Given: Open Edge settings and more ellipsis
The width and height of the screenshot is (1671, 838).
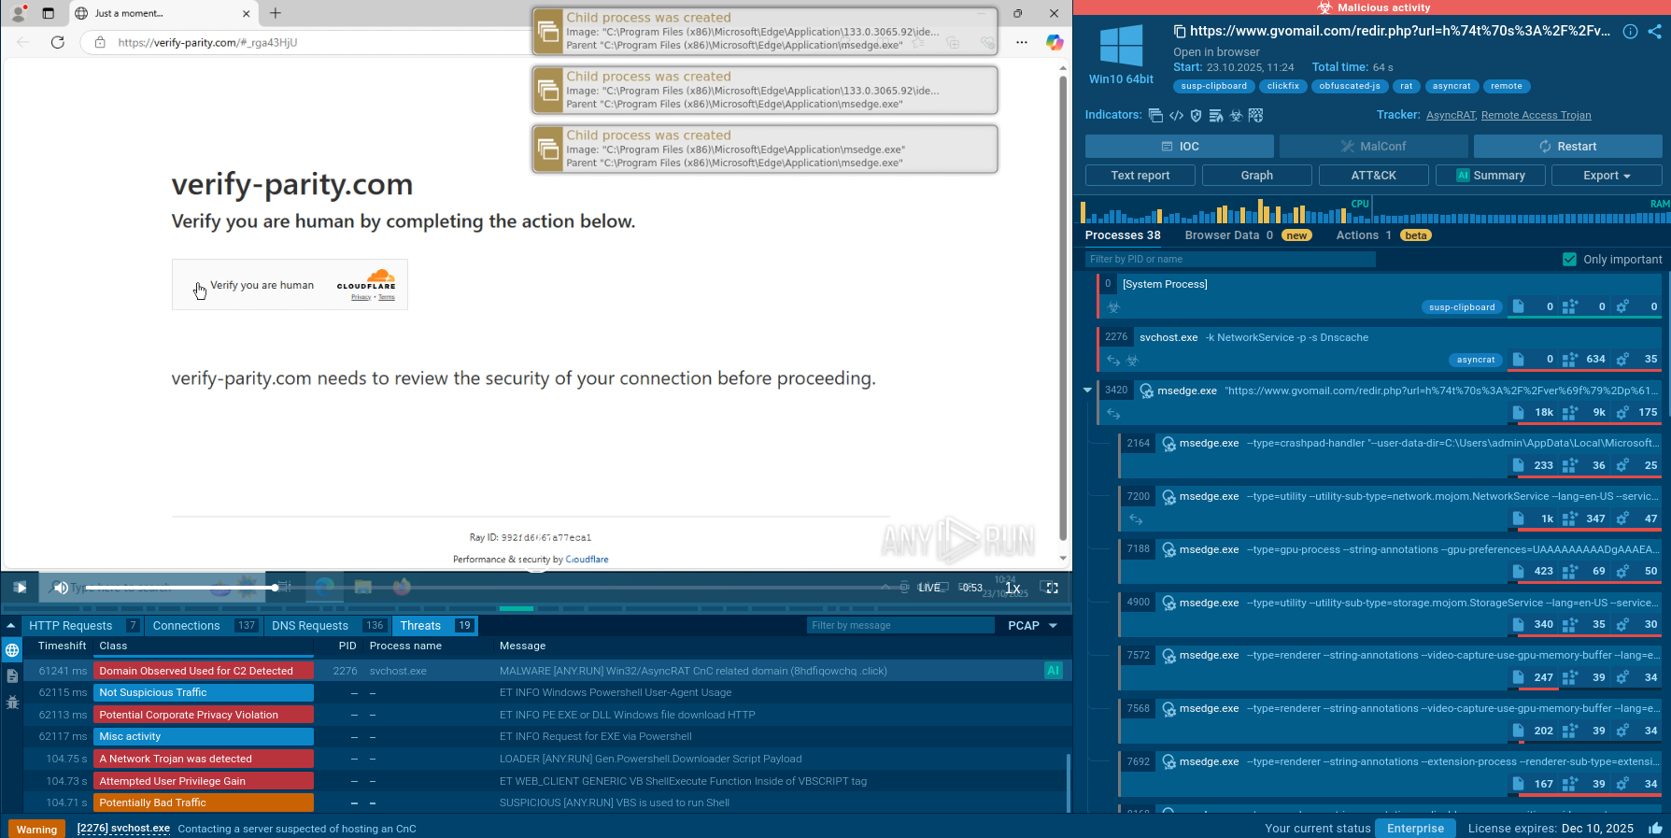Looking at the screenshot, I should [1022, 42].
